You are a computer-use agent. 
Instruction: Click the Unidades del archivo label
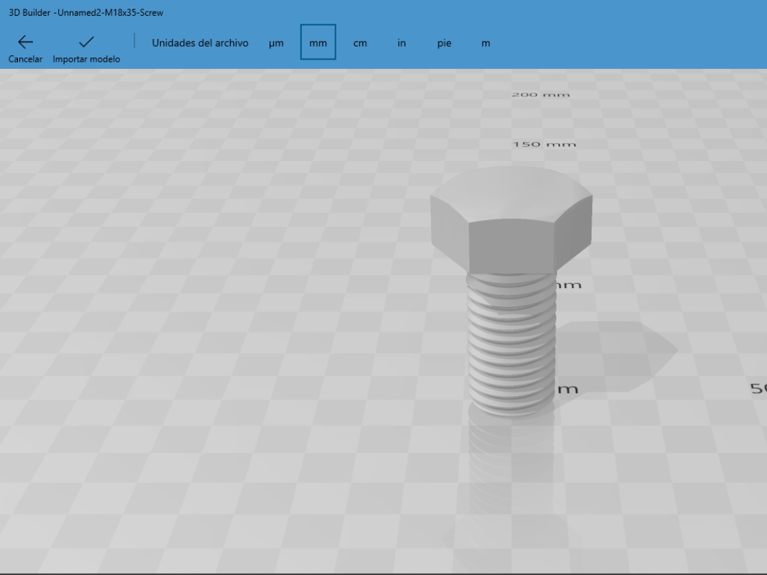[x=200, y=43]
